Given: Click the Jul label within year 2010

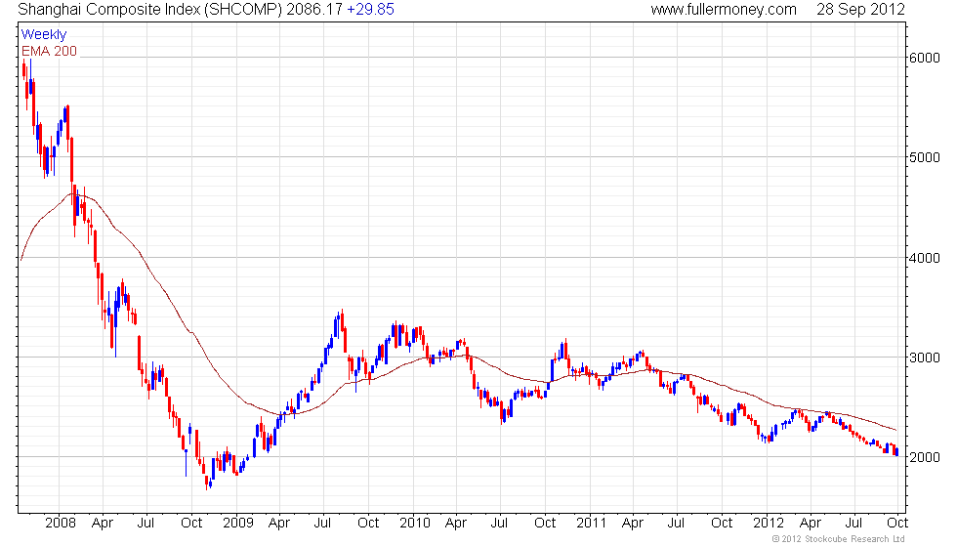Looking at the screenshot, I should point(499,524).
